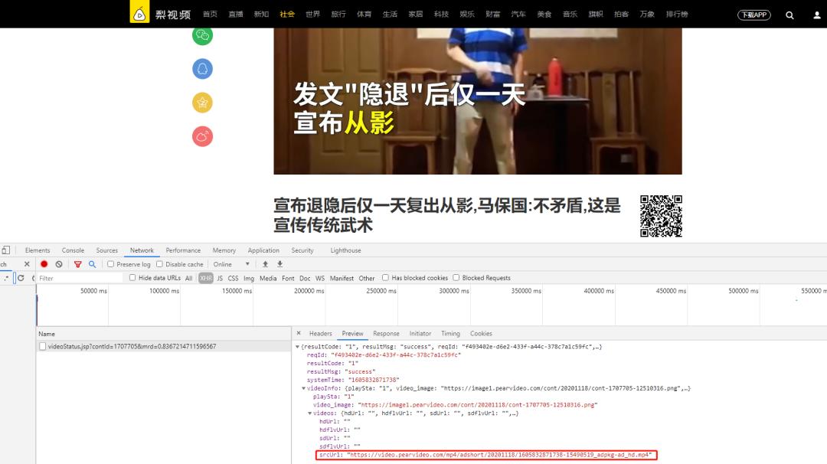Click the QR code image beside title
The width and height of the screenshot is (827, 464).
click(661, 216)
